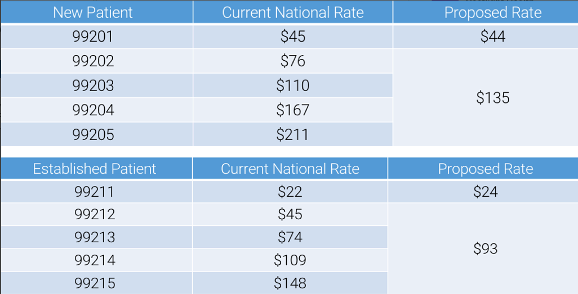Click the $76 current rate cell
The image size is (578, 294).
coord(293,61)
